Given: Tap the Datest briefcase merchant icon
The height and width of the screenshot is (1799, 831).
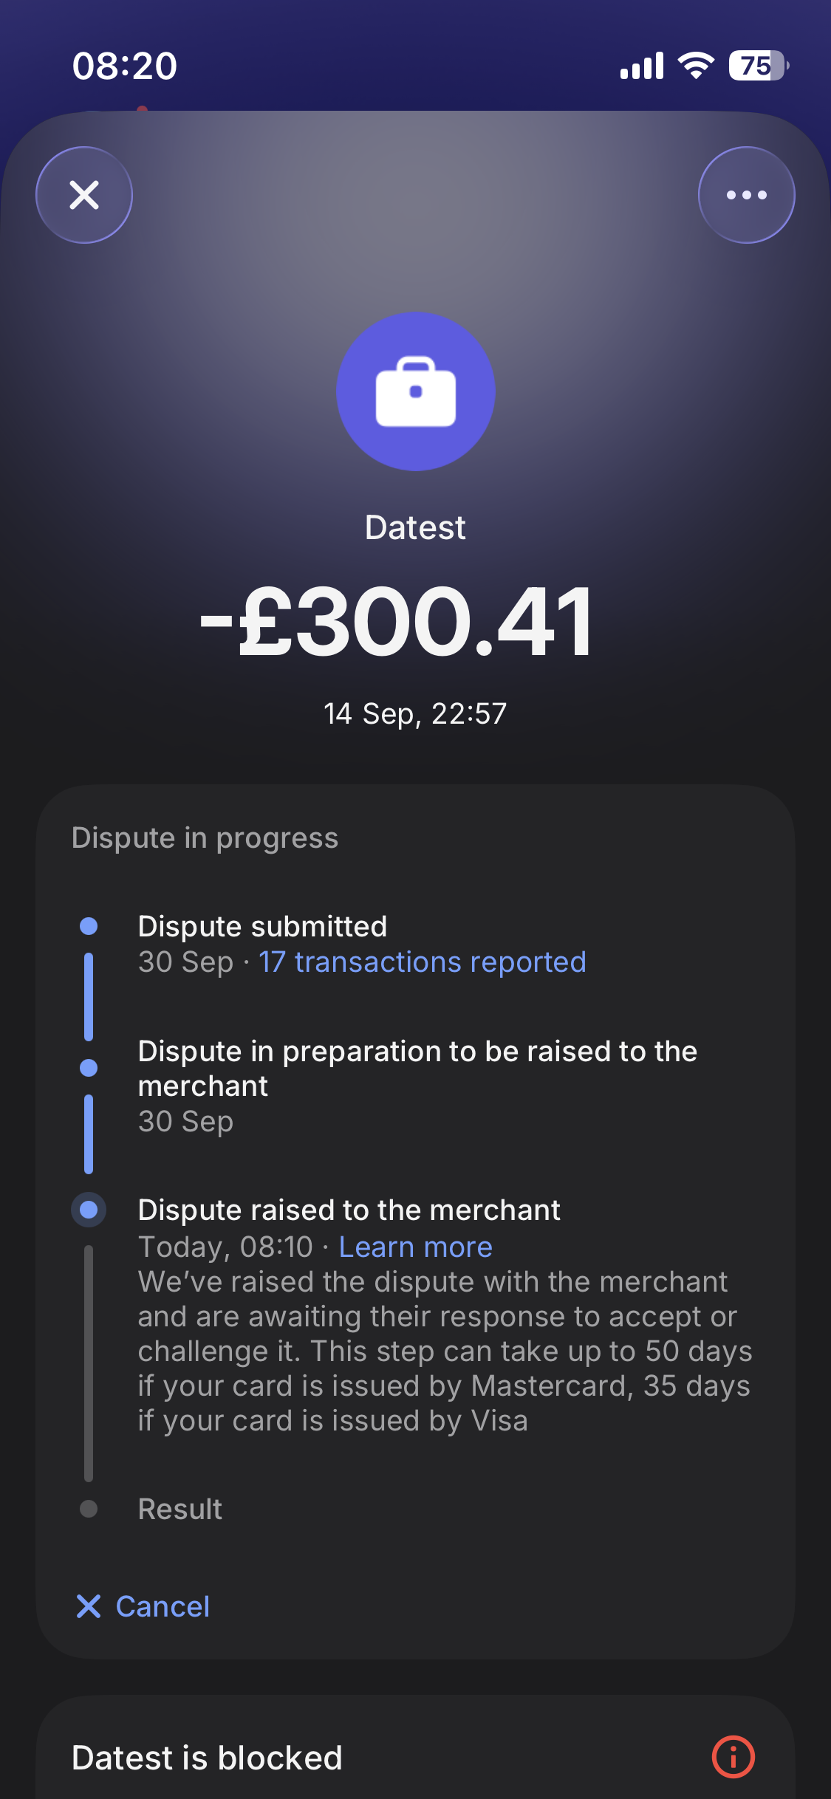Looking at the screenshot, I should (415, 391).
